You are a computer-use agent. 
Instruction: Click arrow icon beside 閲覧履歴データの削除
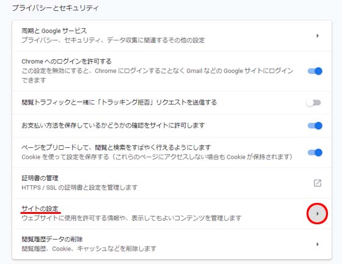coord(318,244)
